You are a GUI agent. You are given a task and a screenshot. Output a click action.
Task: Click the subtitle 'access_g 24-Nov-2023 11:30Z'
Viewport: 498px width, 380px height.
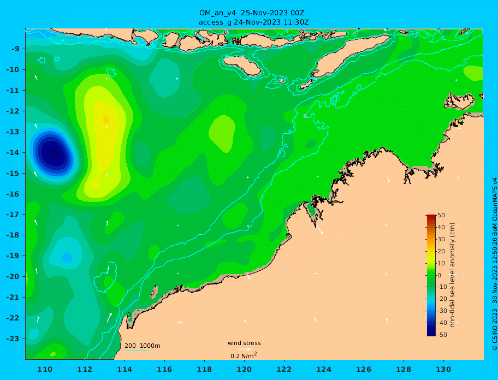point(253,22)
